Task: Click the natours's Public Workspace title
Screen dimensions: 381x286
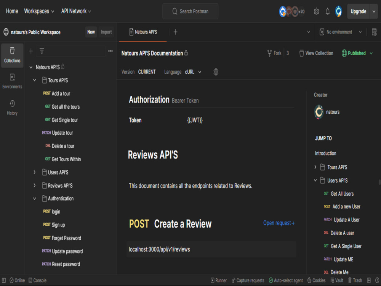Action: (x=35, y=32)
